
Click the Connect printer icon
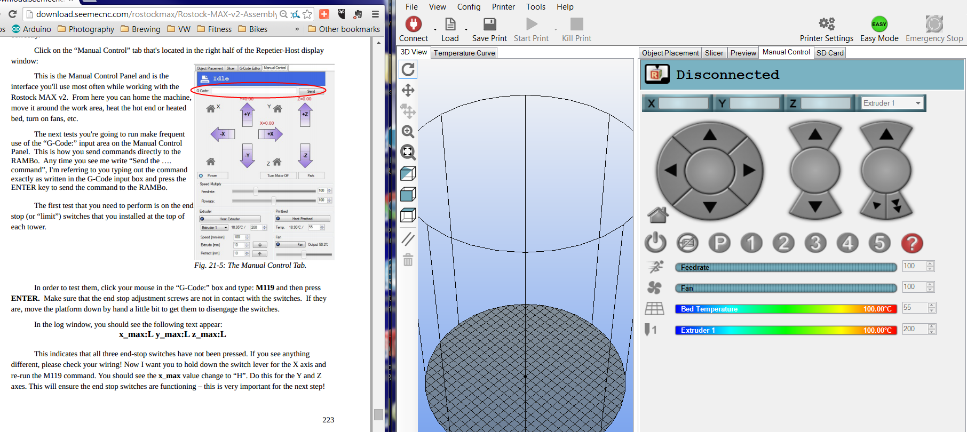413,25
